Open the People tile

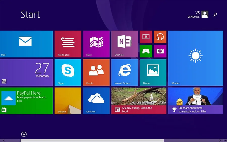click(x=96, y=72)
